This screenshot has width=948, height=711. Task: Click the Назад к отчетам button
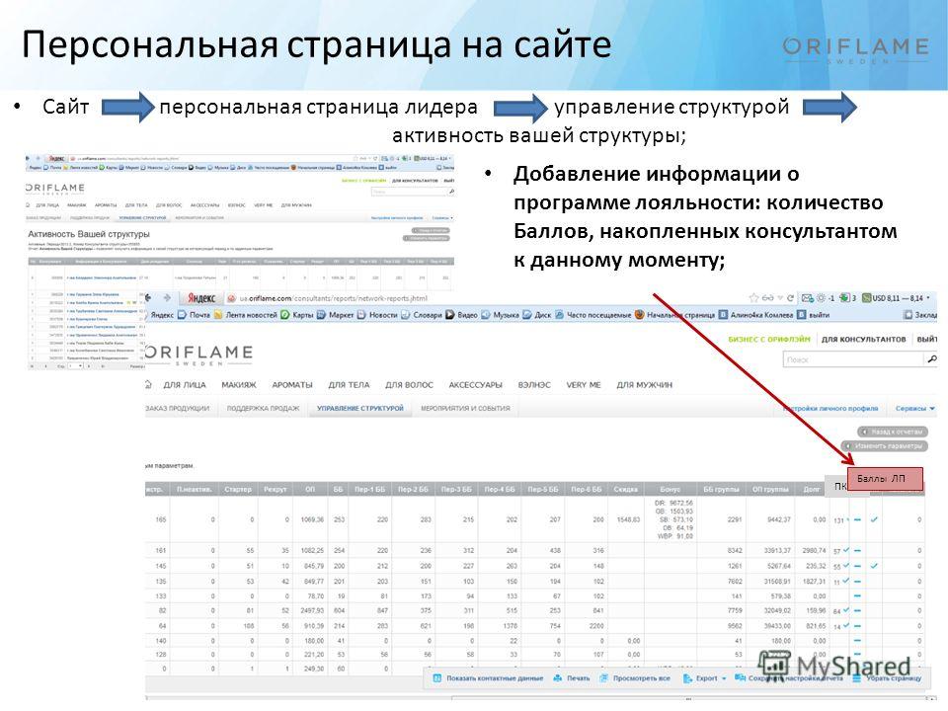pyautogui.click(x=893, y=432)
